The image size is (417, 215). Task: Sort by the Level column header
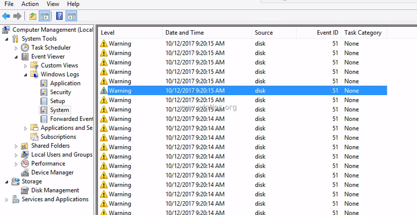point(130,32)
